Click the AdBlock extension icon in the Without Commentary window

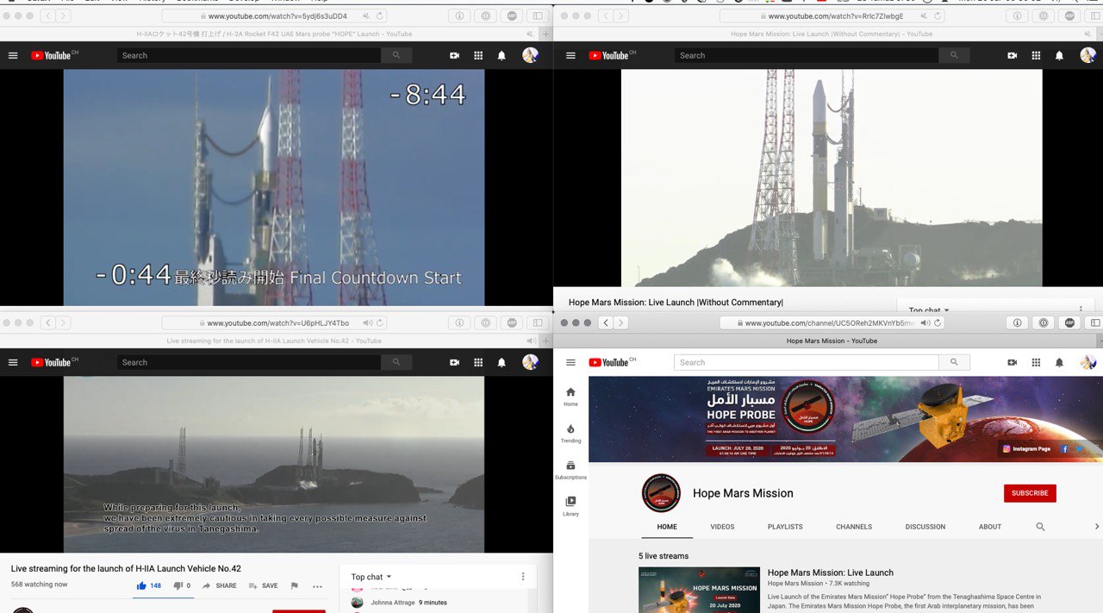point(1069,16)
